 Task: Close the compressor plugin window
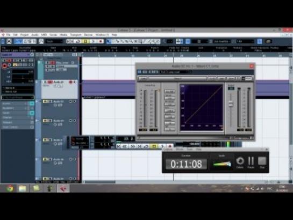[252, 66]
